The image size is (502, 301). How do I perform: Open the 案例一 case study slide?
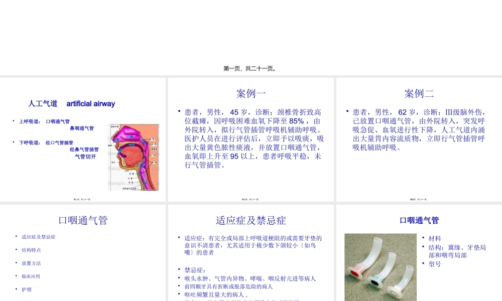coord(250,94)
